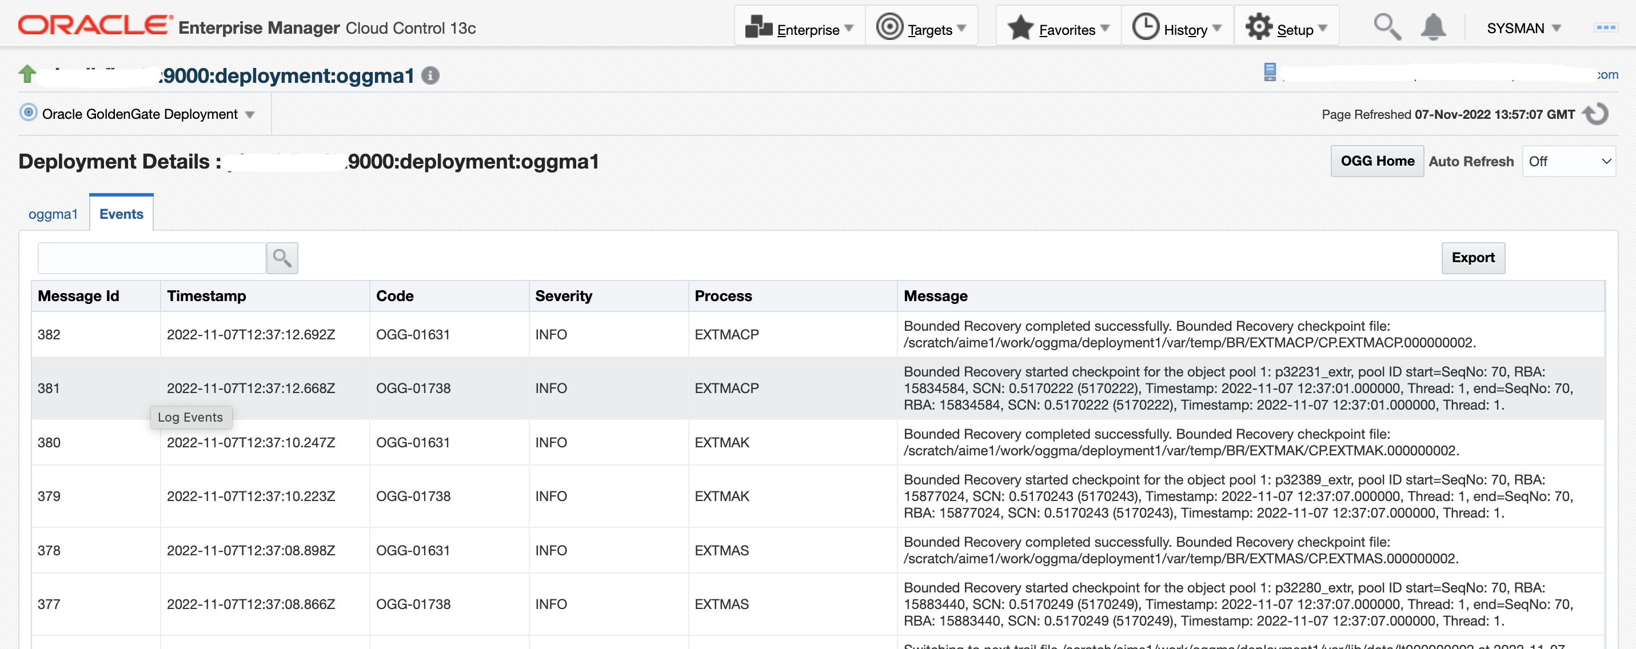Click the info icon beside deployment title
Viewport: 1636px width, 649px height.
pos(430,75)
